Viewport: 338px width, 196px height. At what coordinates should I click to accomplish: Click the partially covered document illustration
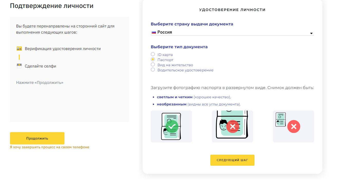232,126
